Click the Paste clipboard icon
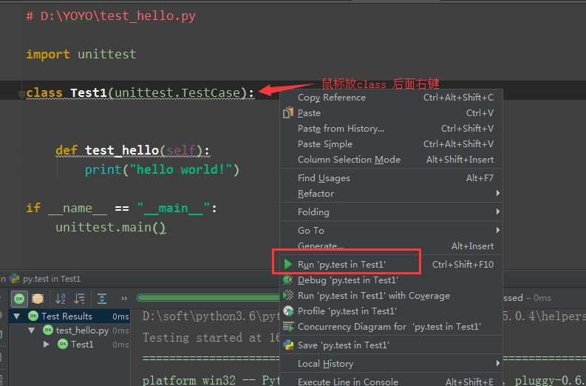Viewport: 586px width, 386px height. tap(288, 112)
